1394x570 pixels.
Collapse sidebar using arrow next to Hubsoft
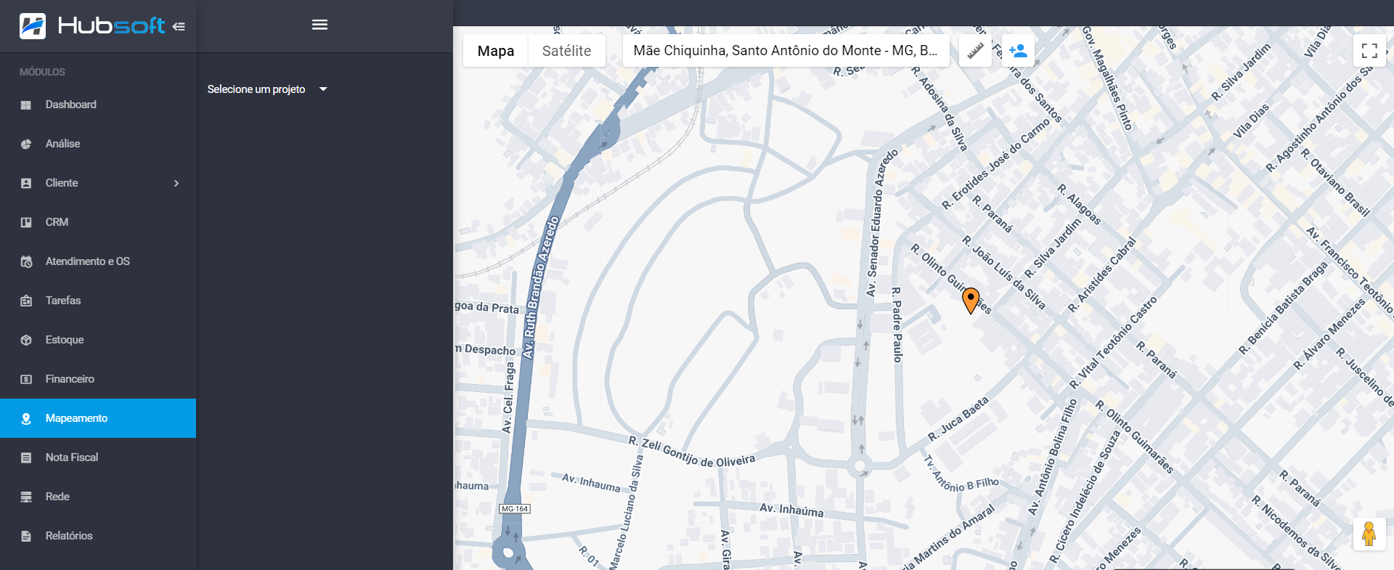click(x=179, y=26)
